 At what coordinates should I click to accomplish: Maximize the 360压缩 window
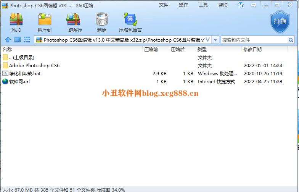click(277, 5)
